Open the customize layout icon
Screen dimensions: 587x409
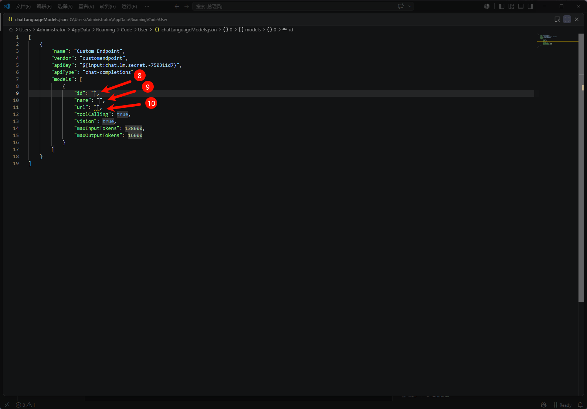[511, 6]
